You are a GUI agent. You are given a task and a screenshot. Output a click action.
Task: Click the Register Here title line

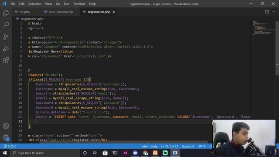(51, 51)
